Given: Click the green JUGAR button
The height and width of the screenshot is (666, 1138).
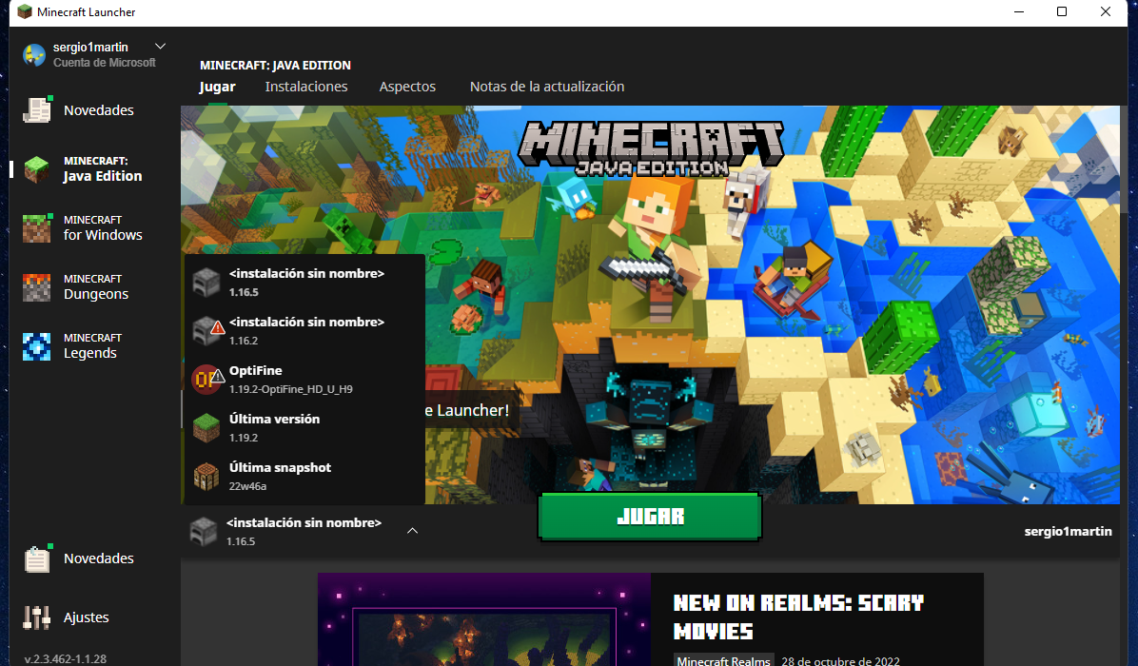Looking at the screenshot, I should tap(650, 517).
